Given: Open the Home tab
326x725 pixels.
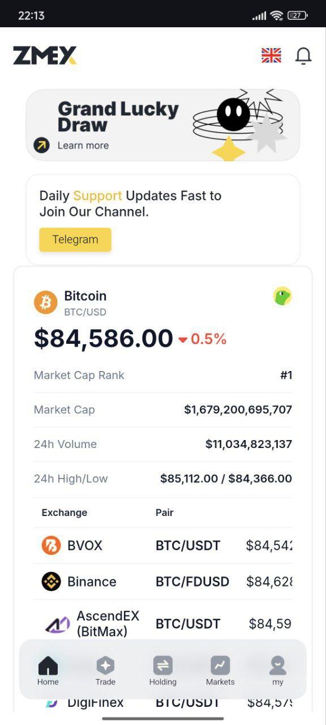Looking at the screenshot, I should tap(48, 671).
